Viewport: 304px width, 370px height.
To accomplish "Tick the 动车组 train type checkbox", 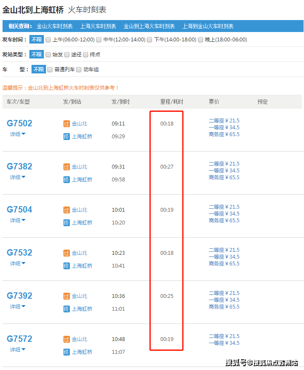I will [x=79, y=70].
